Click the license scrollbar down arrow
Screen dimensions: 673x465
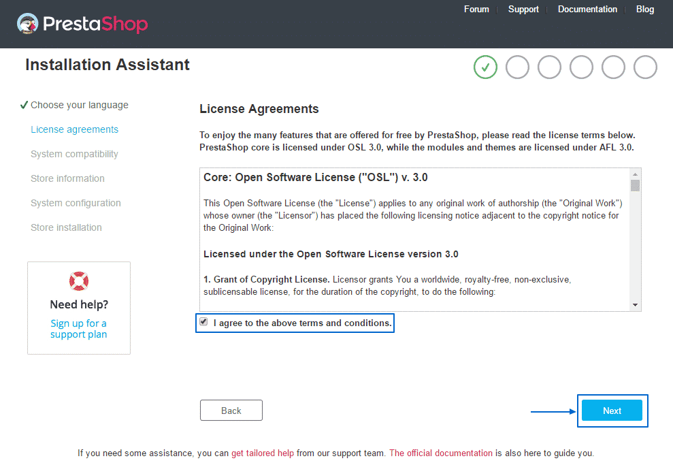click(635, 304)
